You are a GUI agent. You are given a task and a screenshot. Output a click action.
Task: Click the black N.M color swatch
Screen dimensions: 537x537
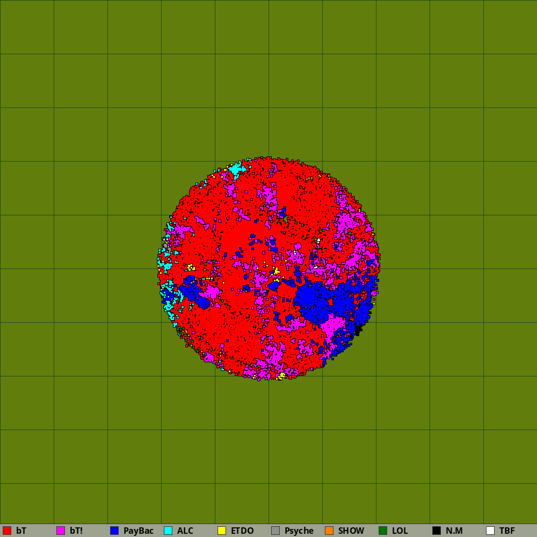coord(437,531)
